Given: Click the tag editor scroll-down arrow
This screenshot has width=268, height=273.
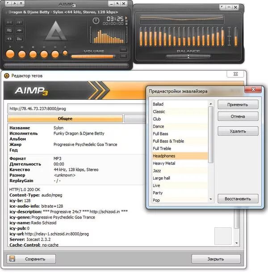Looking at the screenshot, I should coord(237,243).
